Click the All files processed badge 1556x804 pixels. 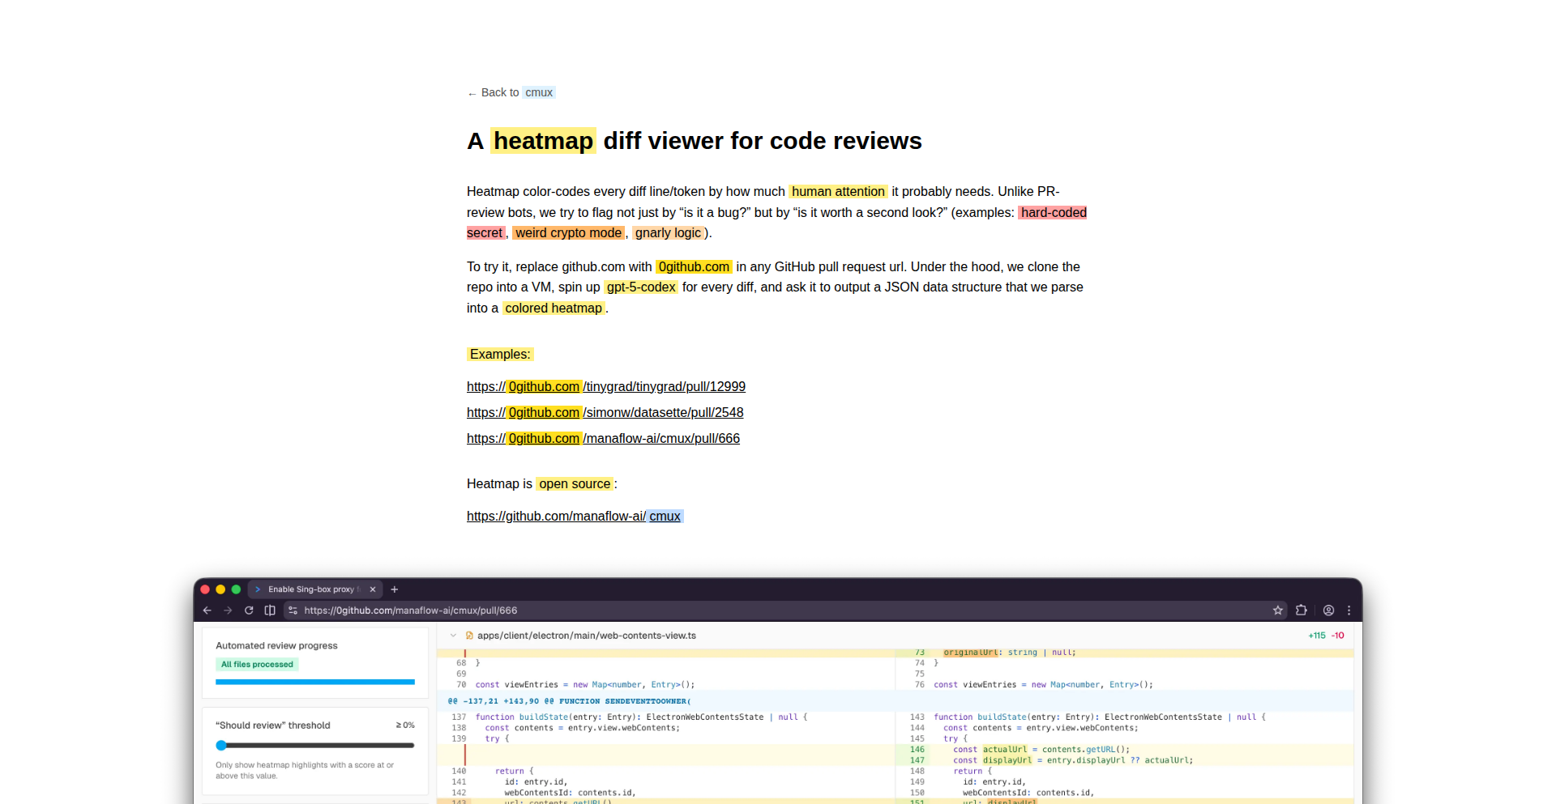[x=257, y=664]
